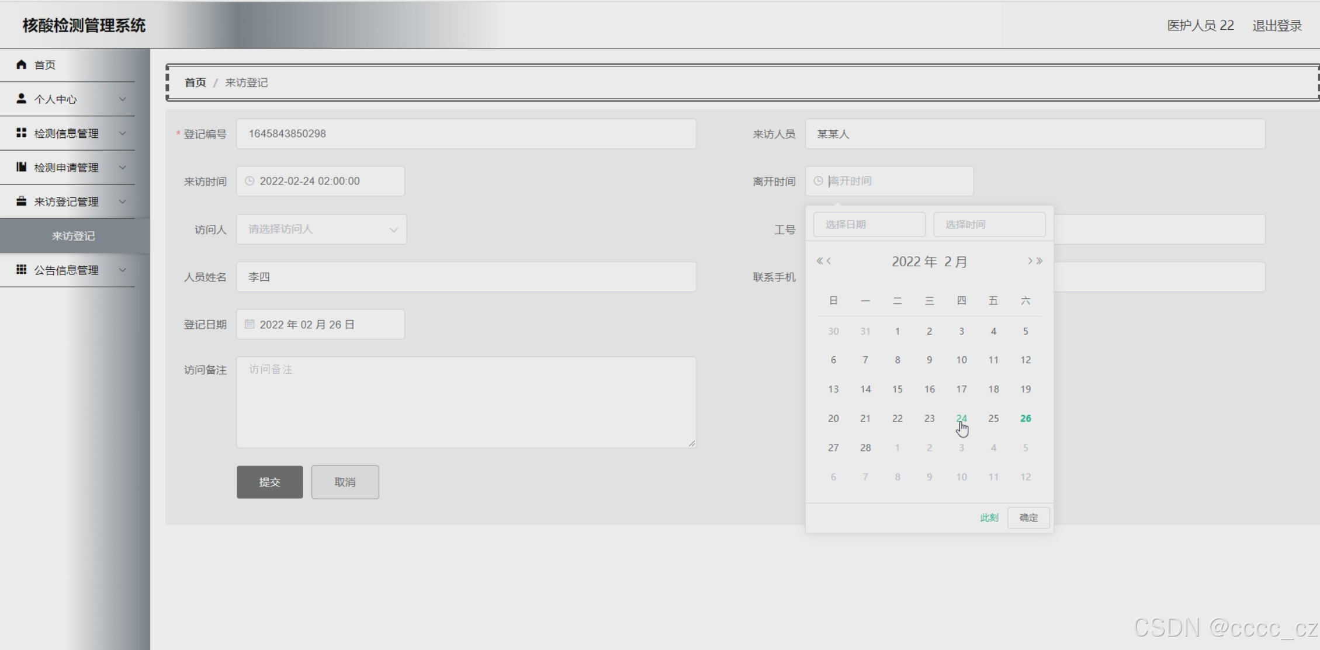Image resolution: width=1320 pixels, height=650 pixels.
Task: Jump to next year with double-right arrow
Action: 1040,261
